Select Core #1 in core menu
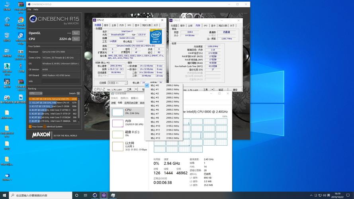The image size is (354, 199). pyautogui.click(x=163, y=90)
